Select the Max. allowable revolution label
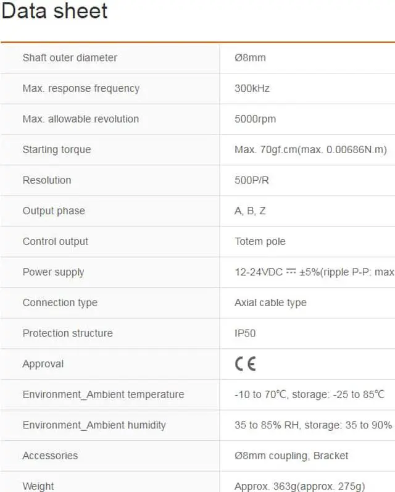Screen dimensions: 395x492 pyautogui.click(x=80, y=119)
